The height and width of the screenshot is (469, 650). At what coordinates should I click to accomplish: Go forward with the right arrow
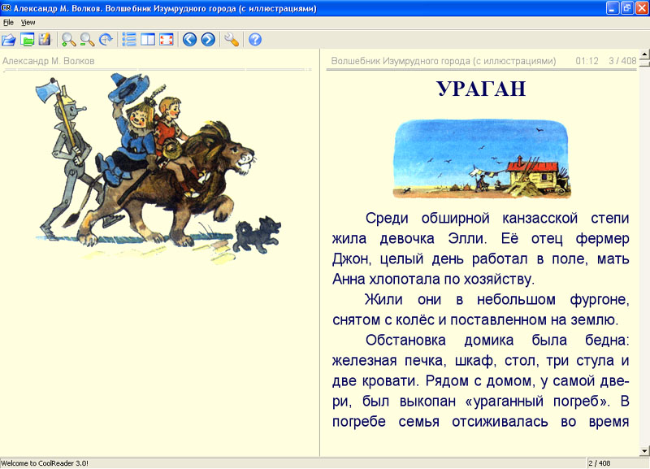click(x=208, y=40)
